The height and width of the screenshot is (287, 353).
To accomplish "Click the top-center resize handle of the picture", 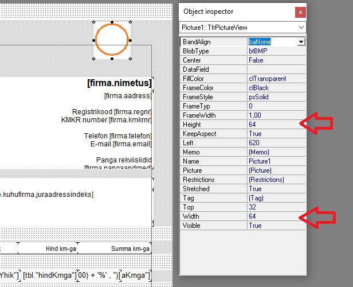I will click(x=112, y=22).
